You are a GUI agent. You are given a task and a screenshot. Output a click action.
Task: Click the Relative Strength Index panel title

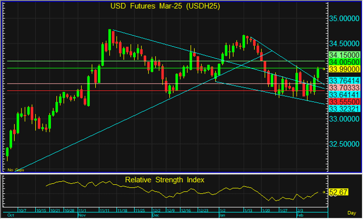165,180
